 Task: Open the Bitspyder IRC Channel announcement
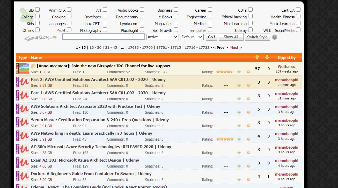pos(104,66)
